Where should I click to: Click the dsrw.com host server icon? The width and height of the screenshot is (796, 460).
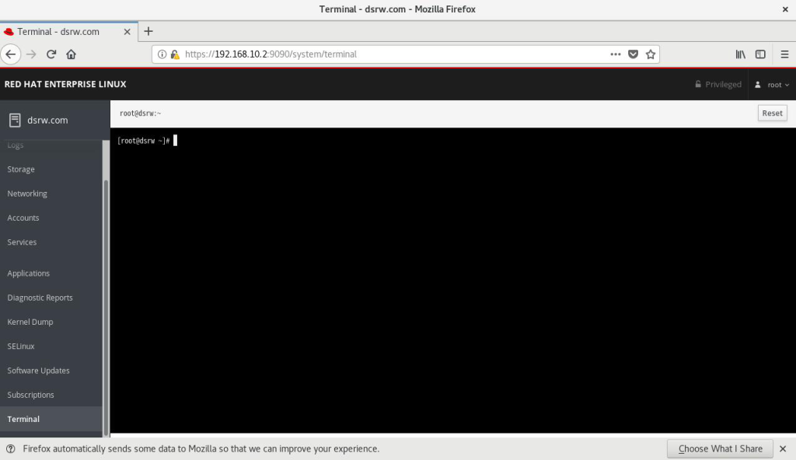[x=15, y=120]
